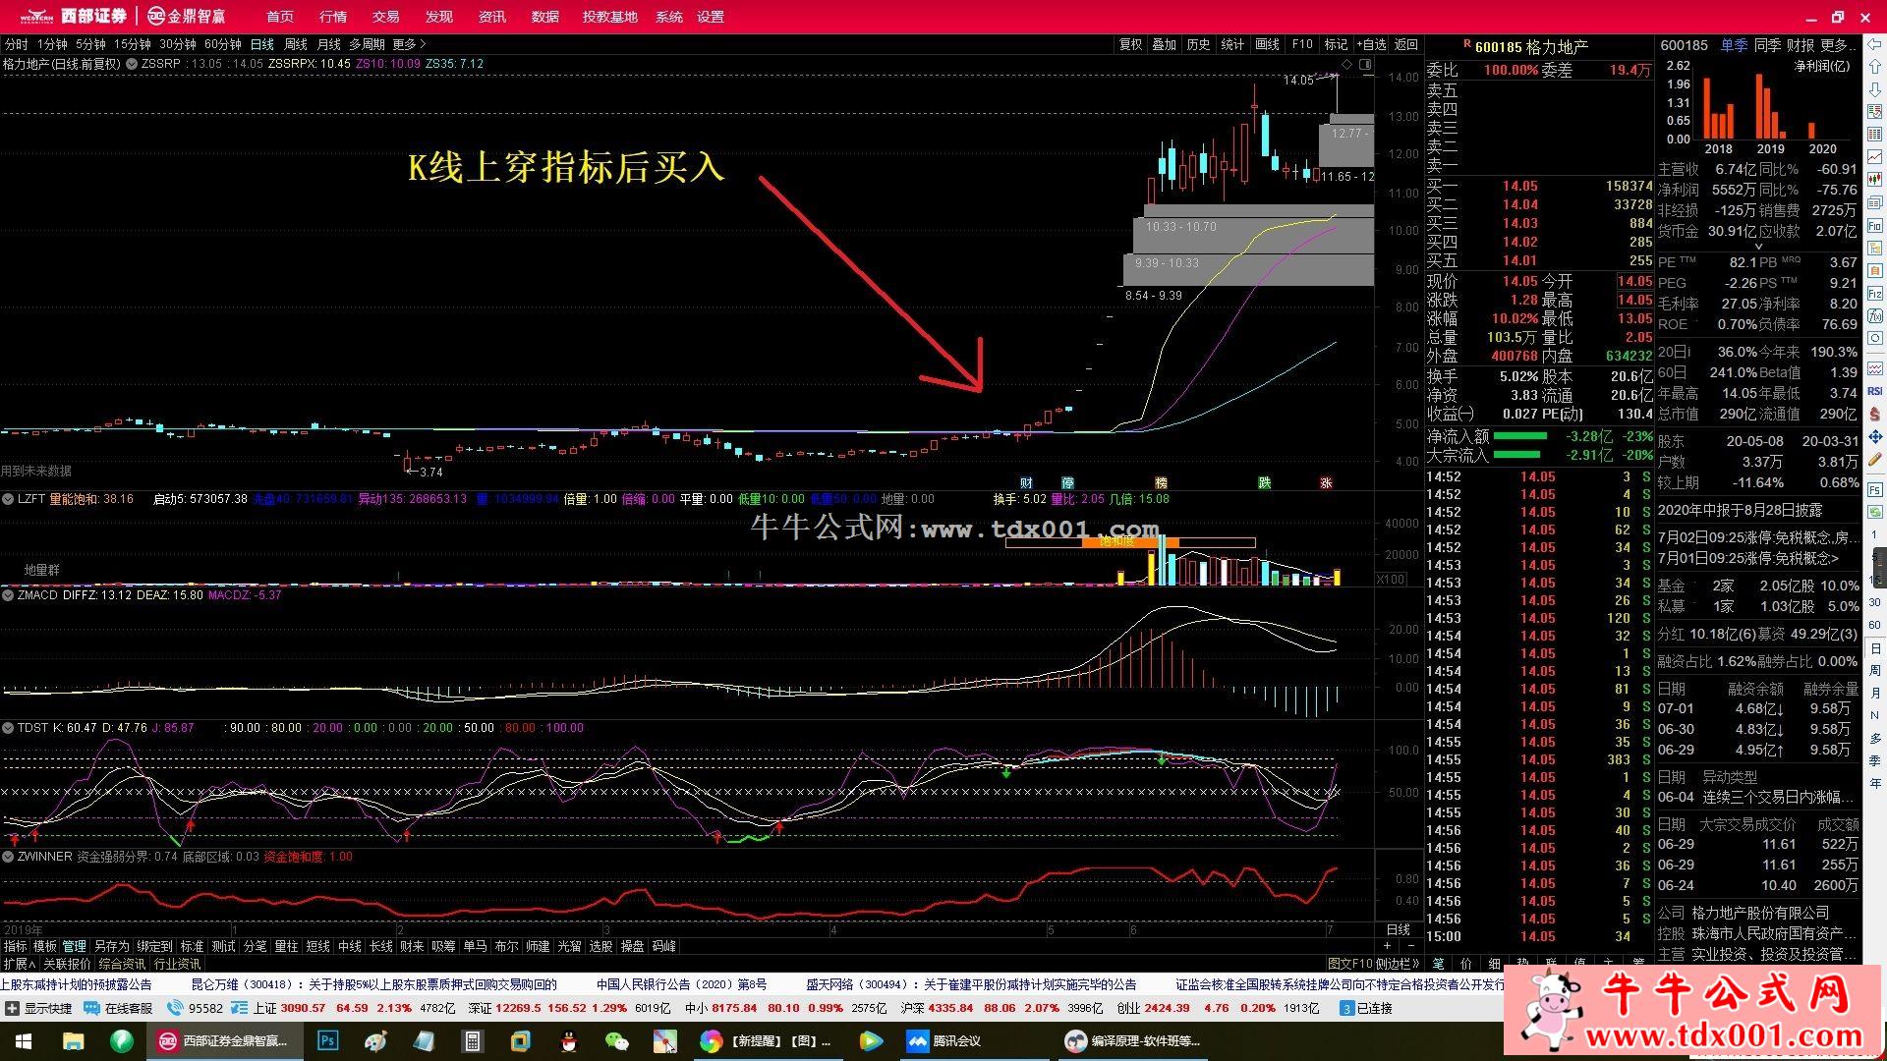Expand the 更多 periods dropdown
Image resolution: width=1887 pixels, height=1061 pixels.
pyautogui.click(x=409, y=44)
